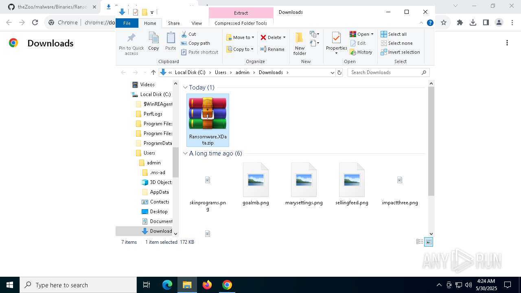
Task: Click Paste shortcut in ribbon
Action: tap(199, 52)
